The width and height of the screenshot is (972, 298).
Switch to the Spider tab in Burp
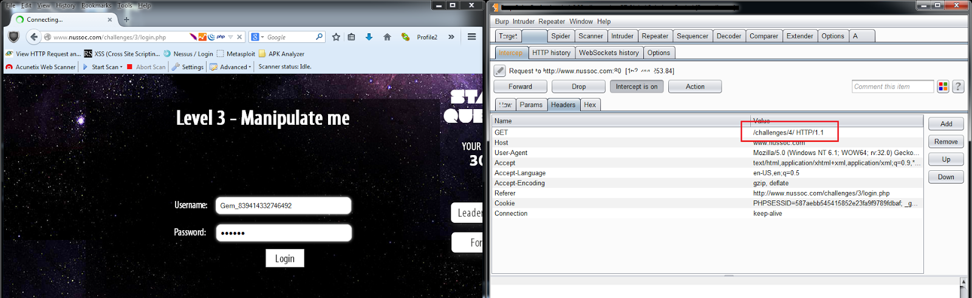click(x=561, y=36)
